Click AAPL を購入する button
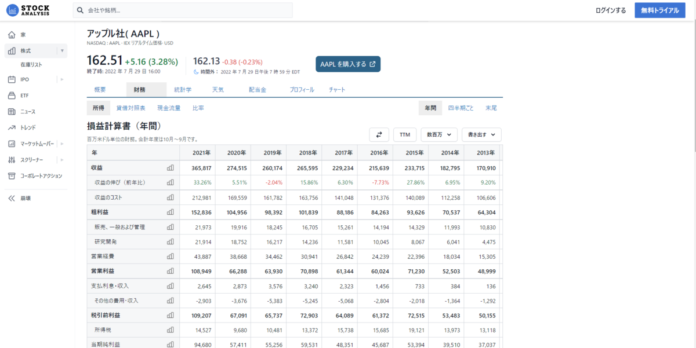 348,64
